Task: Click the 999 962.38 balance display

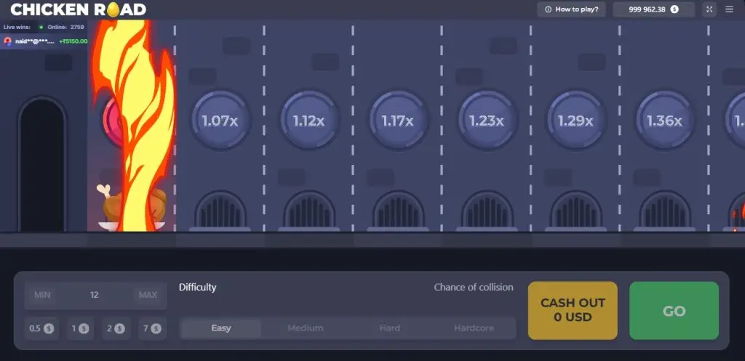Action: (x=653, y=9)
